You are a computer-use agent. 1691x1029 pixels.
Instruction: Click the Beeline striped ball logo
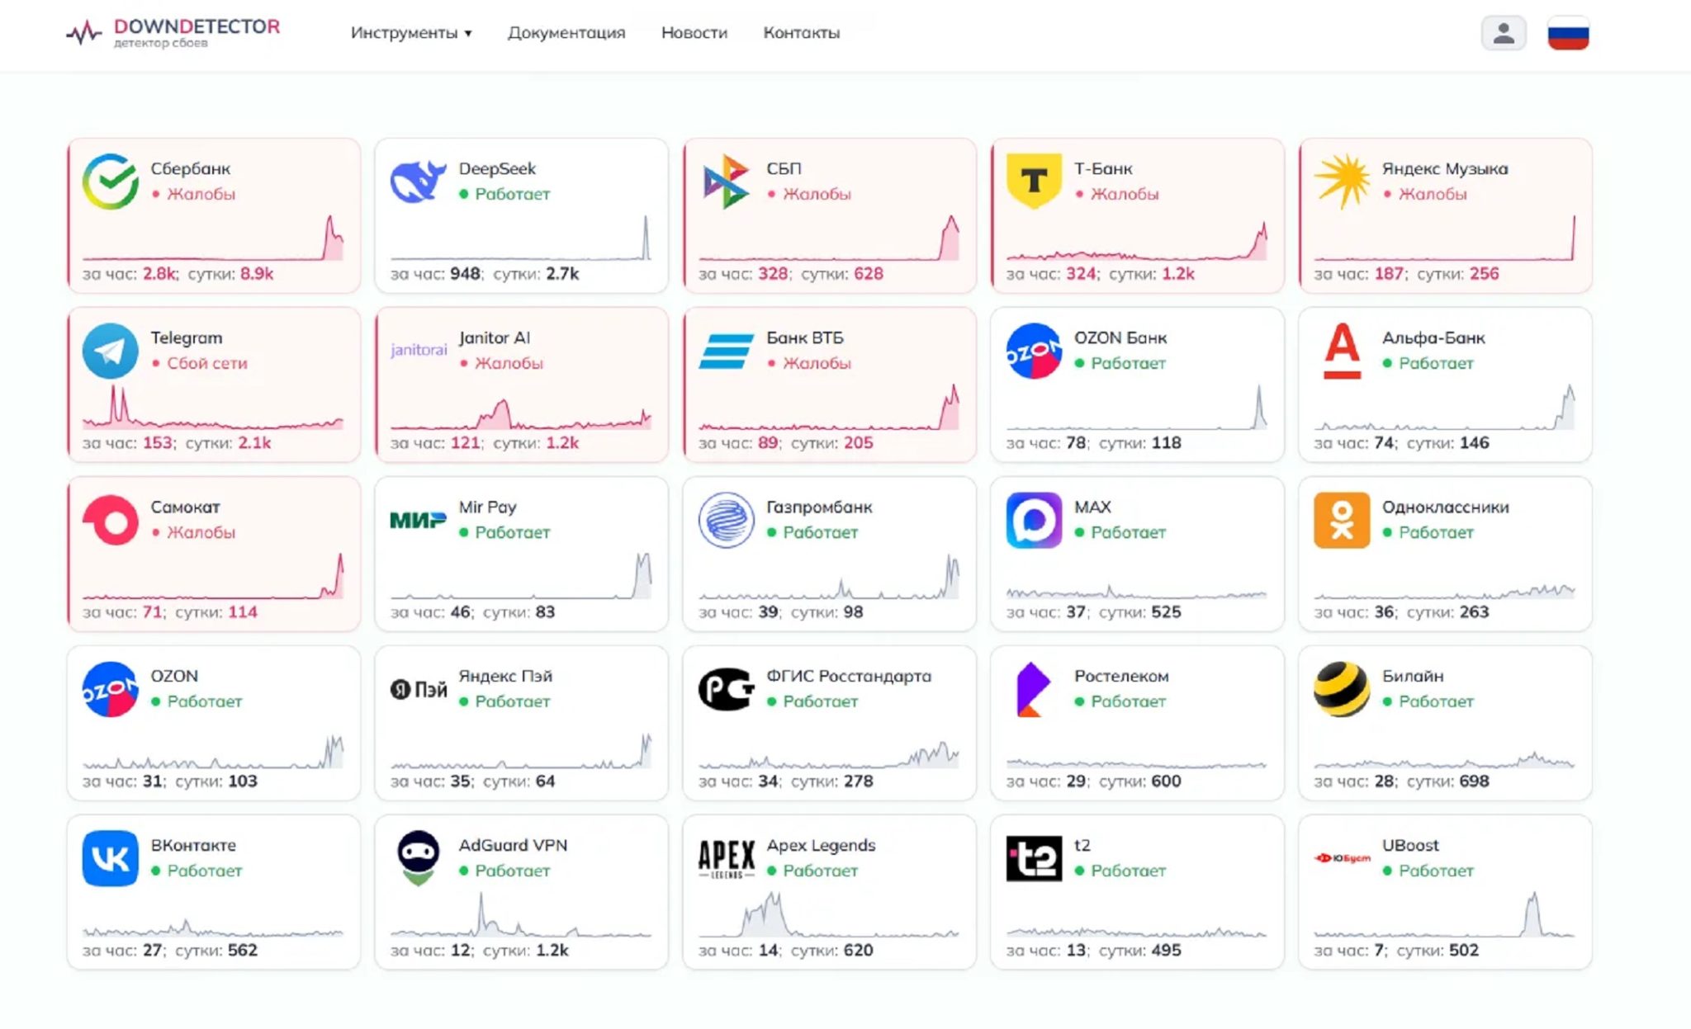(1342, 689)
